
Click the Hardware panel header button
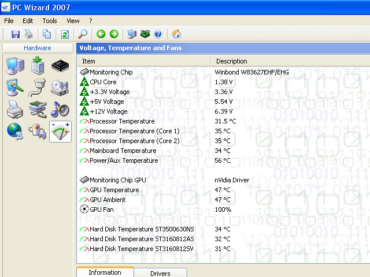38,48
